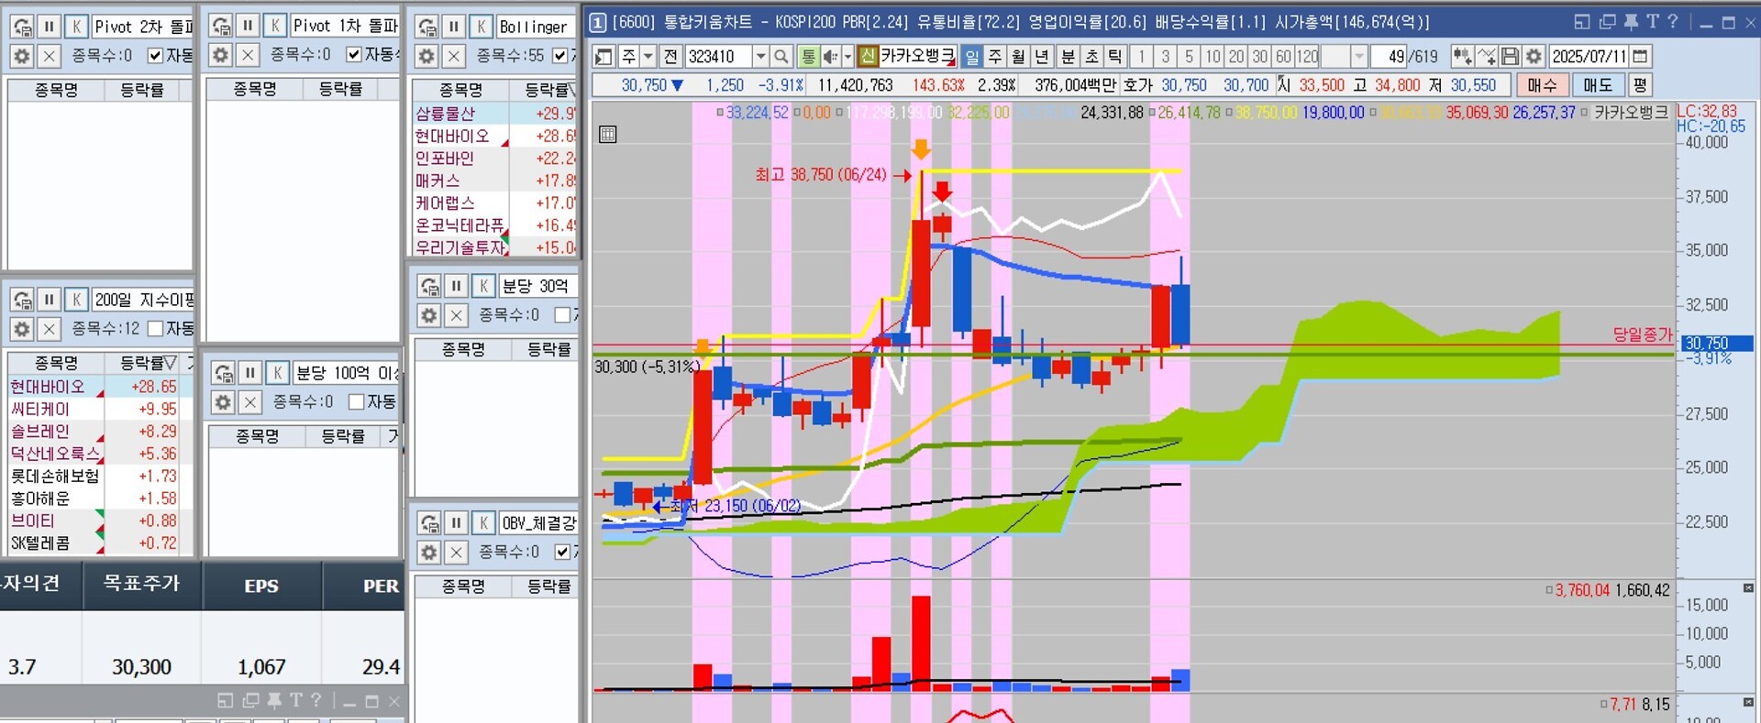Pause the Pivot 1차 돌파 search panel

248,26
